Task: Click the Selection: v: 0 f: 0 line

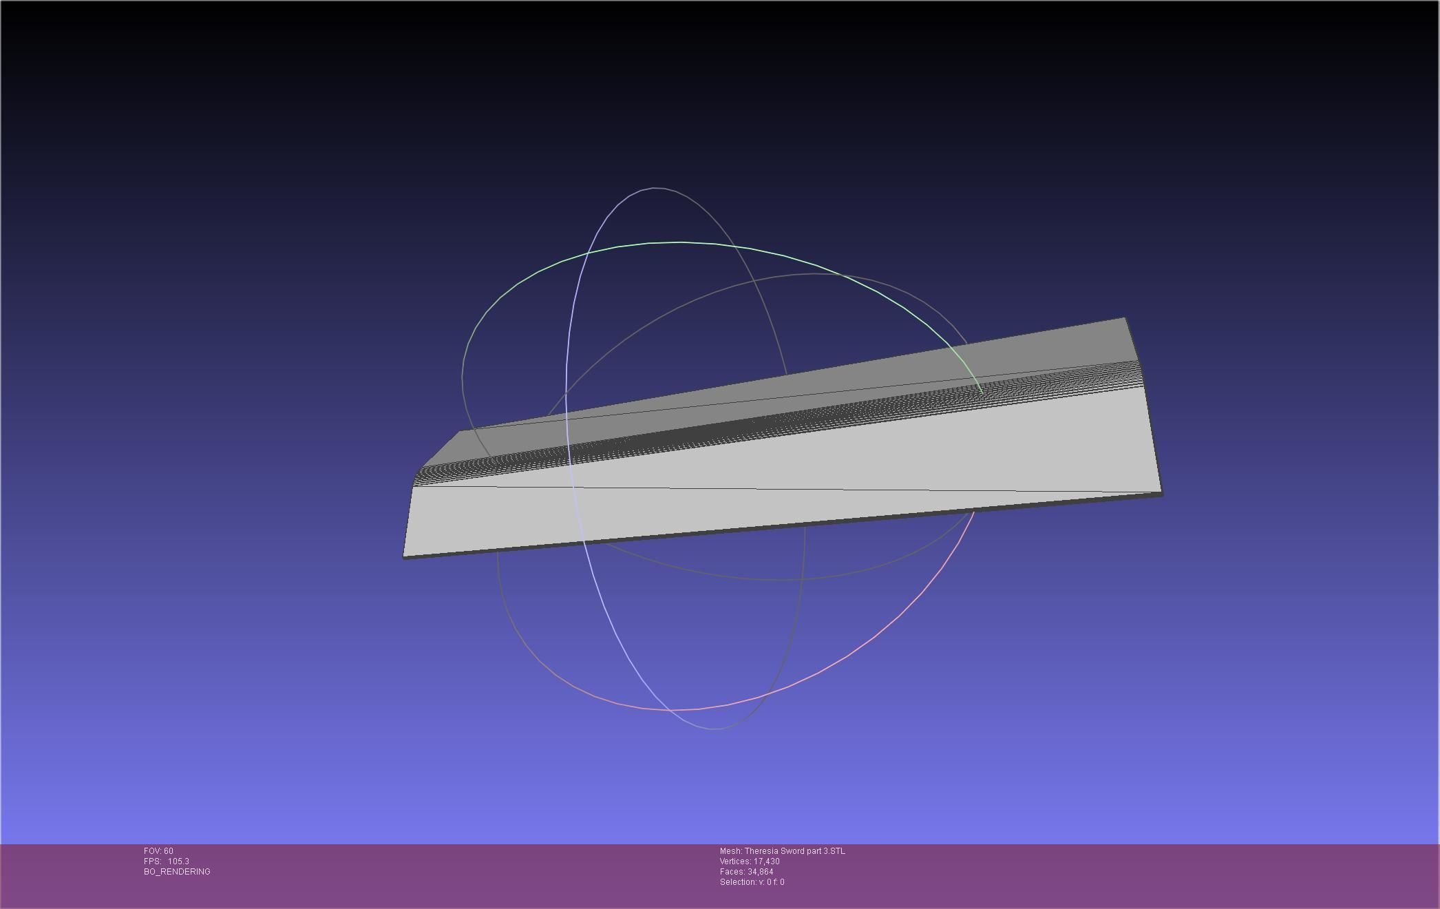Action: [752, 882]
